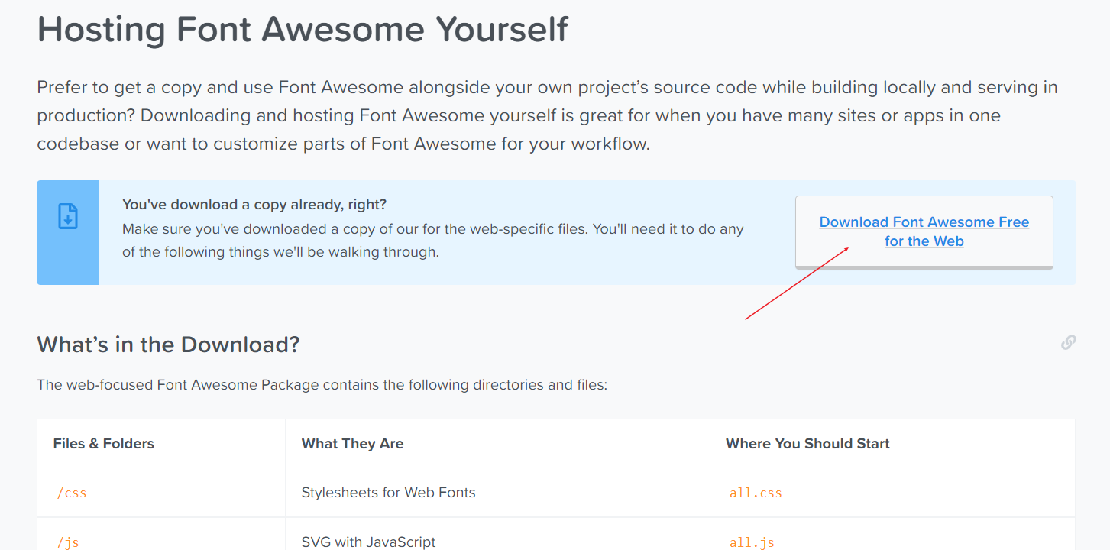Click the file download icon in the blue callout
The width and height of the screenshot is (1110, 550).
(68, 216)
